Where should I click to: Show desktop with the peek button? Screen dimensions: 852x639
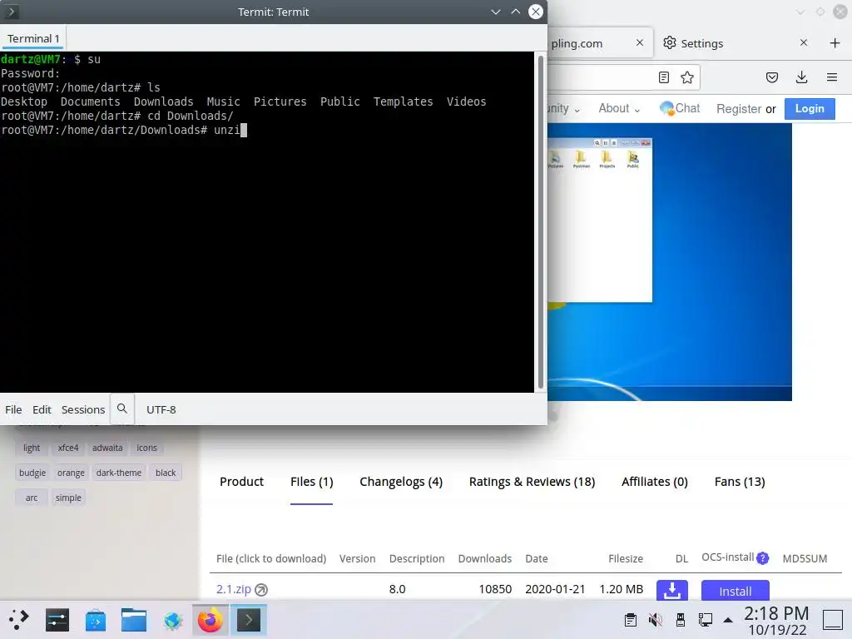tap(832, 619)
